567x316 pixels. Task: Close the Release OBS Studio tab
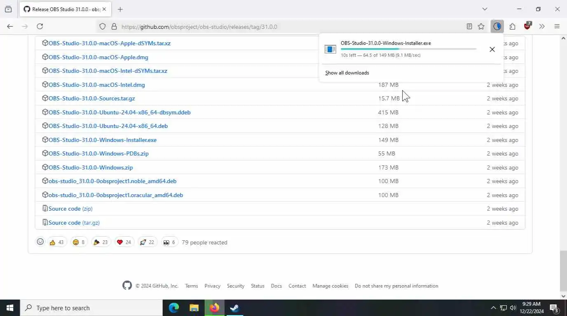(x=104, y=9)
